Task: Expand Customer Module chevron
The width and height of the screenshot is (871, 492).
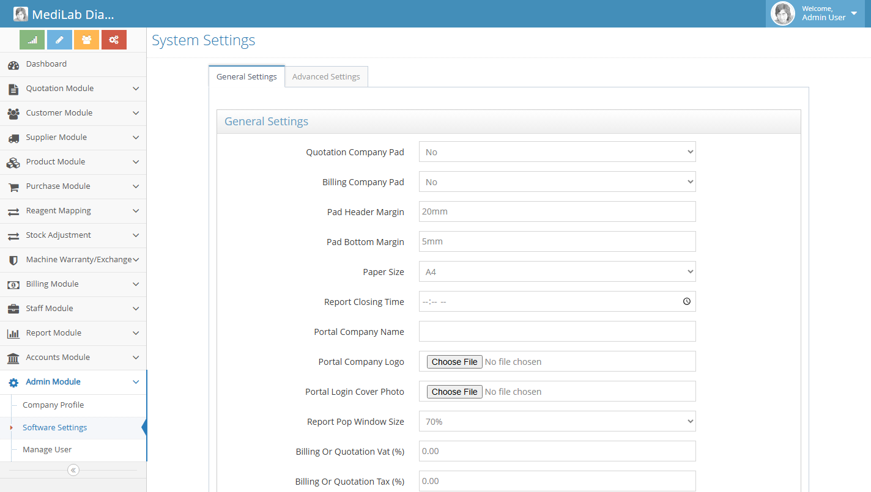Action: click(136, 113)
